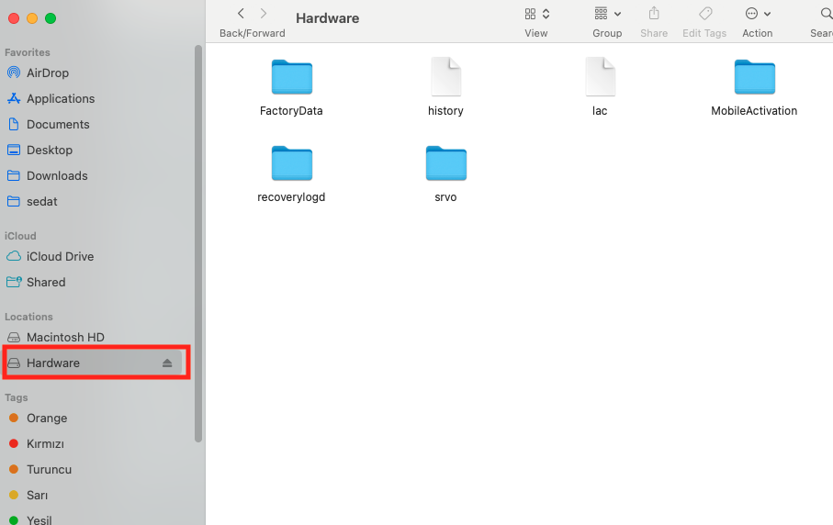833x525 pixels.
Task: Expand the Group options dropdown
Action: [607, 14]
